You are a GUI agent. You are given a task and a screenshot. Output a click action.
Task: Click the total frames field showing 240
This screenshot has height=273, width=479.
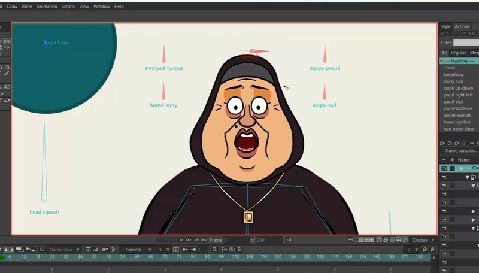pos(269,240)
